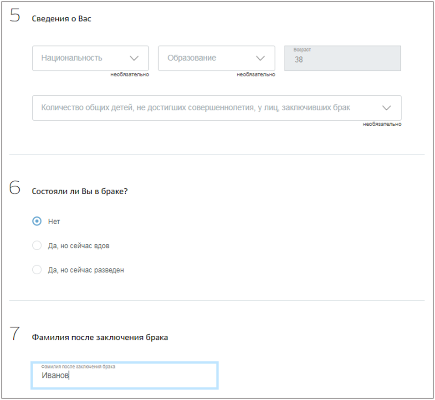Click the step number 5 marker

pyautogui.click(x=15, y=15)
